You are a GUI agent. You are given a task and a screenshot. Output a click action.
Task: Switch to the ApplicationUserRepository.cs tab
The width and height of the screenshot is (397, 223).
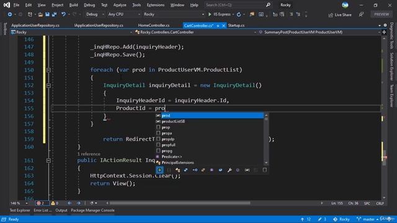pos(35,25)
